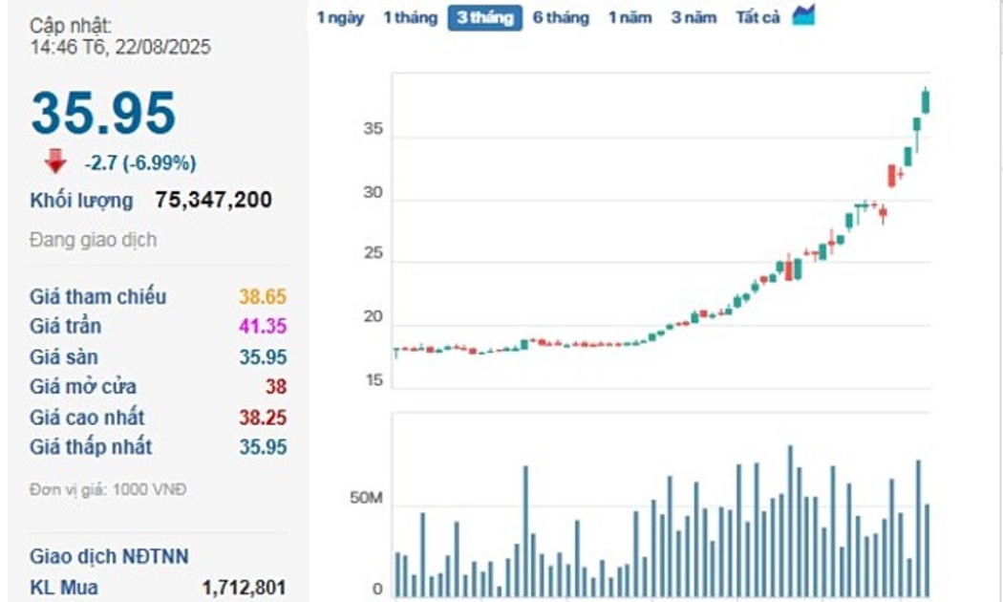This screenshot has width=1003, height=602.
Task: Click the Đang giao dịch status text
Action: point(93,240)
